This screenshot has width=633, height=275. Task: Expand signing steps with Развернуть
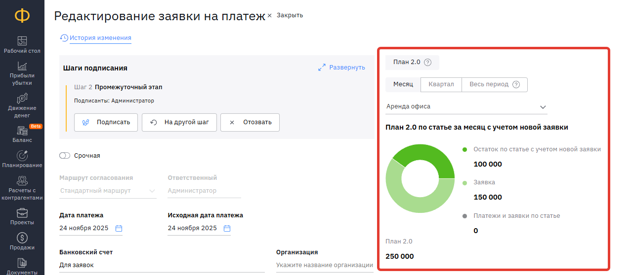pyautogui.click(x=341, y=68)
